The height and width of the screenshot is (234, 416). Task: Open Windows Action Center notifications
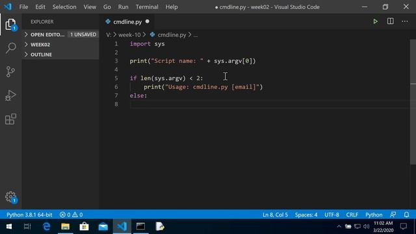coord(404,227)
